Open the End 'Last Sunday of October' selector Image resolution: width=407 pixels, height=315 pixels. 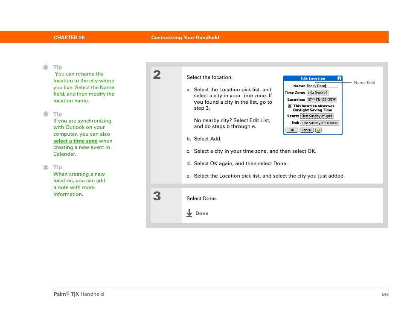click(320, 123)
